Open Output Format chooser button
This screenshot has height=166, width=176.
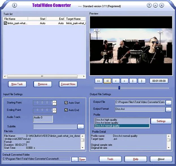coord(168,110)
